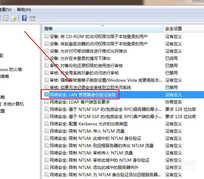The width and height of the screenshot is (204, 179).
Task: Click policy icon beside LDAP 客户端签名要求
Action: (46, 102)
